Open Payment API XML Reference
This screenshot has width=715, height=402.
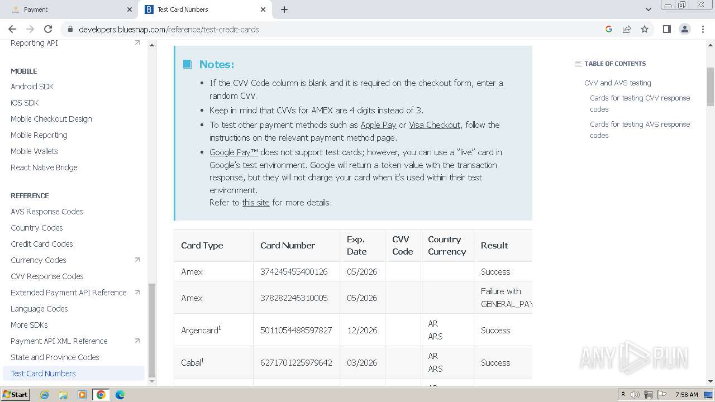click(x=59, y=341)
